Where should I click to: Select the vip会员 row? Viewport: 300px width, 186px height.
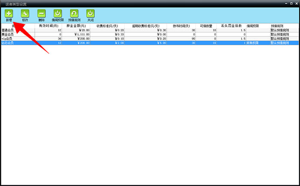150,38
